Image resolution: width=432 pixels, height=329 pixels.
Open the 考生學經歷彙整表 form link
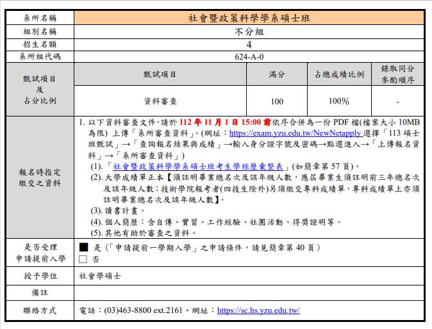199,165
